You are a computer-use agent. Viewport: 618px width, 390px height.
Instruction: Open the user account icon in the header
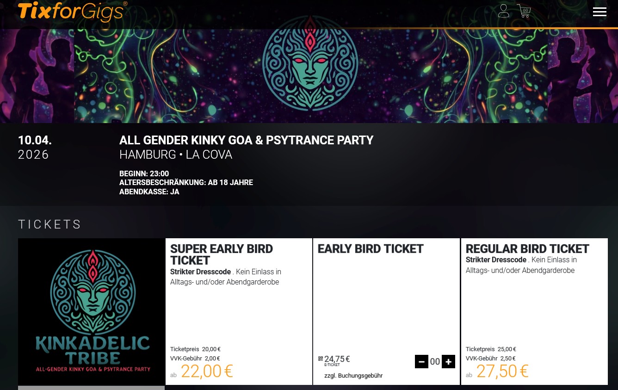[x=504, y=11]
